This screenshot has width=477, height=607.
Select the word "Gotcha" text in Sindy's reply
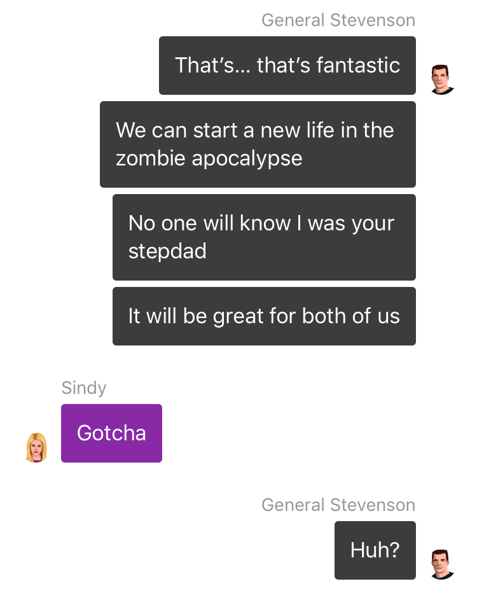click(x=111, y=433)
